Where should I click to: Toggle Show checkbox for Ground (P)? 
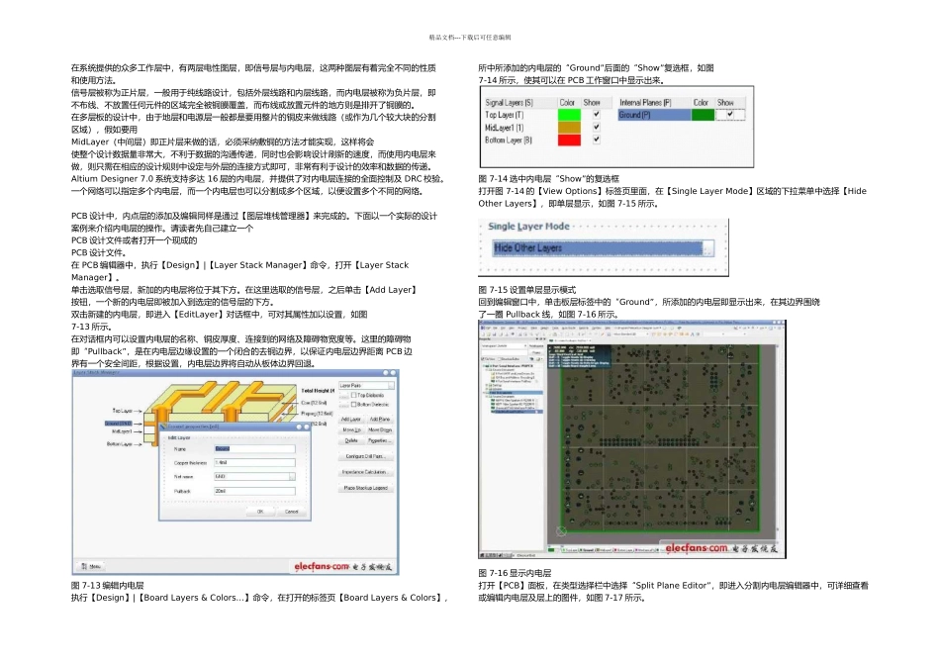coord(730,114)
